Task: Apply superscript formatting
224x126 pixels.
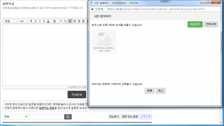Action: [61, 21]
